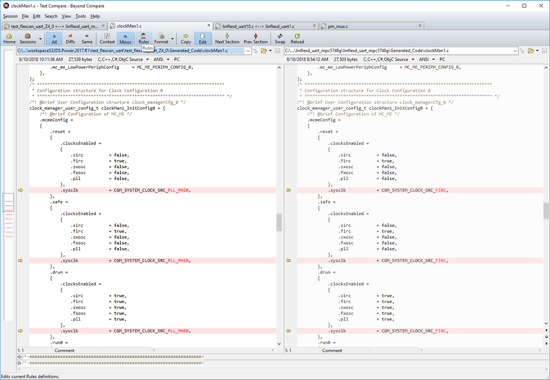
Task: Copy first PLL_PHI0 sysclk line to right
Action: click(x=20, y=190)
